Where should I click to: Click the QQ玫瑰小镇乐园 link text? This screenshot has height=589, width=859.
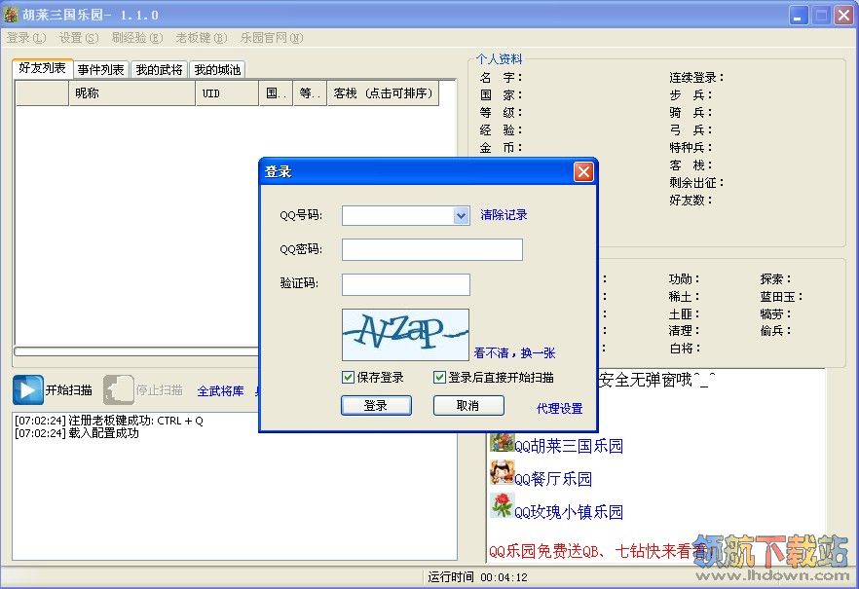pos(569,512)
